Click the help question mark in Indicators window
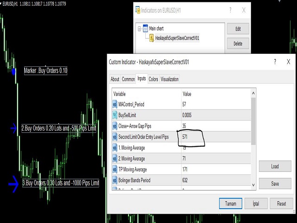 click(230, 10)
